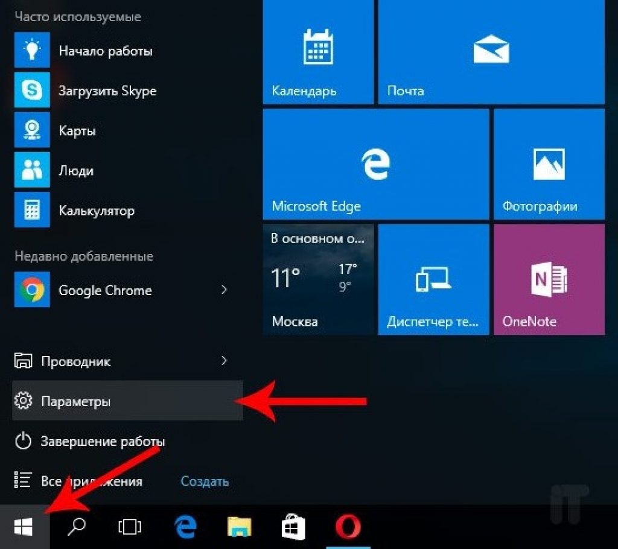Screen dimensions: 618x549
Task: Launch Microsoft Edge from the taskbar
Action: (185, 527)
